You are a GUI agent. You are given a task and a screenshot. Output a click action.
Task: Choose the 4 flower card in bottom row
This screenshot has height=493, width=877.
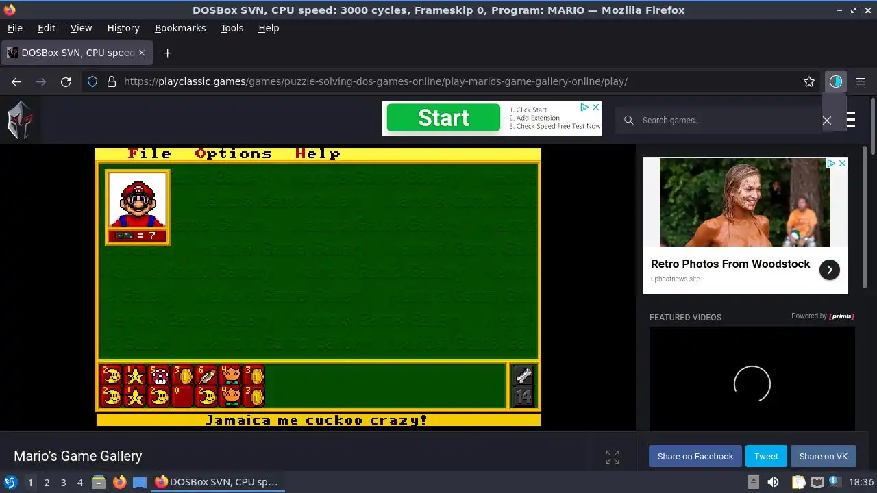coord(230,396)
